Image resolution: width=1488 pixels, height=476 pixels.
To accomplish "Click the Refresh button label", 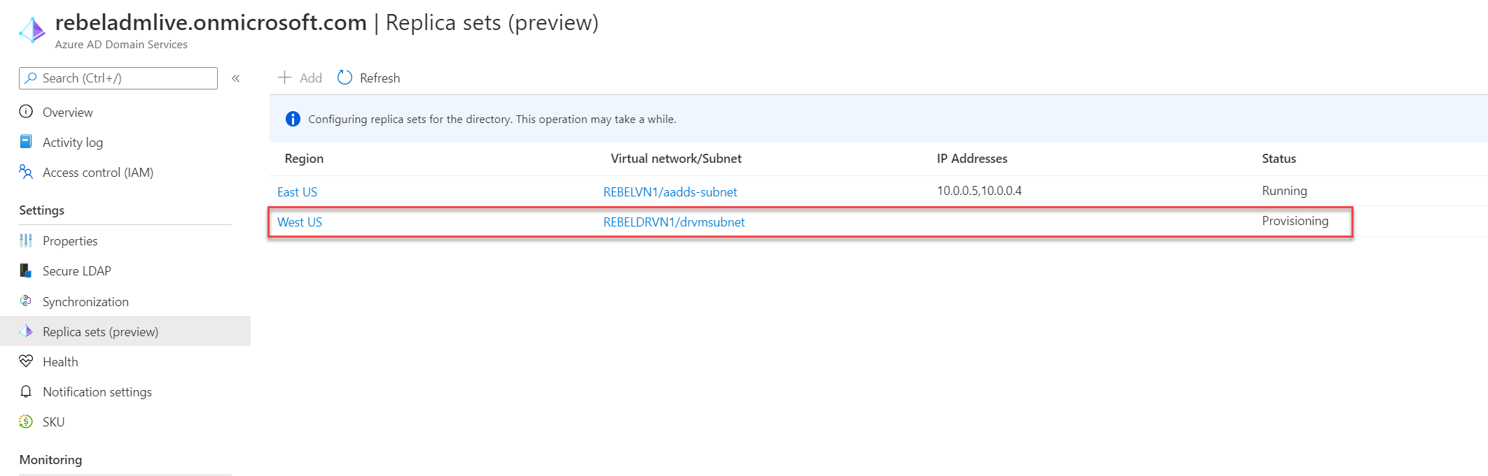I will 380,78.
